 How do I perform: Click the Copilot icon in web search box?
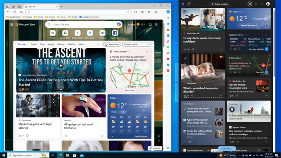coord(119,24)
